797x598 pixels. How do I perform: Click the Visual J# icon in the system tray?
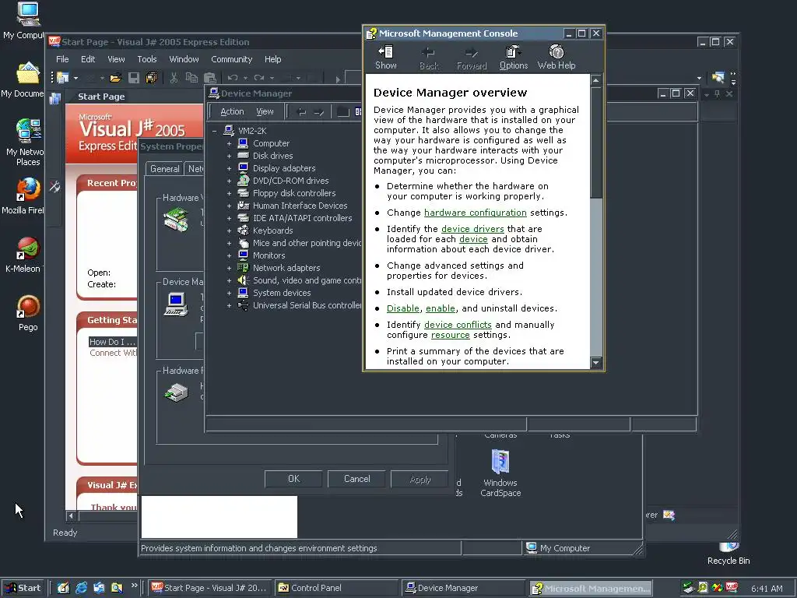coord(732,588)
